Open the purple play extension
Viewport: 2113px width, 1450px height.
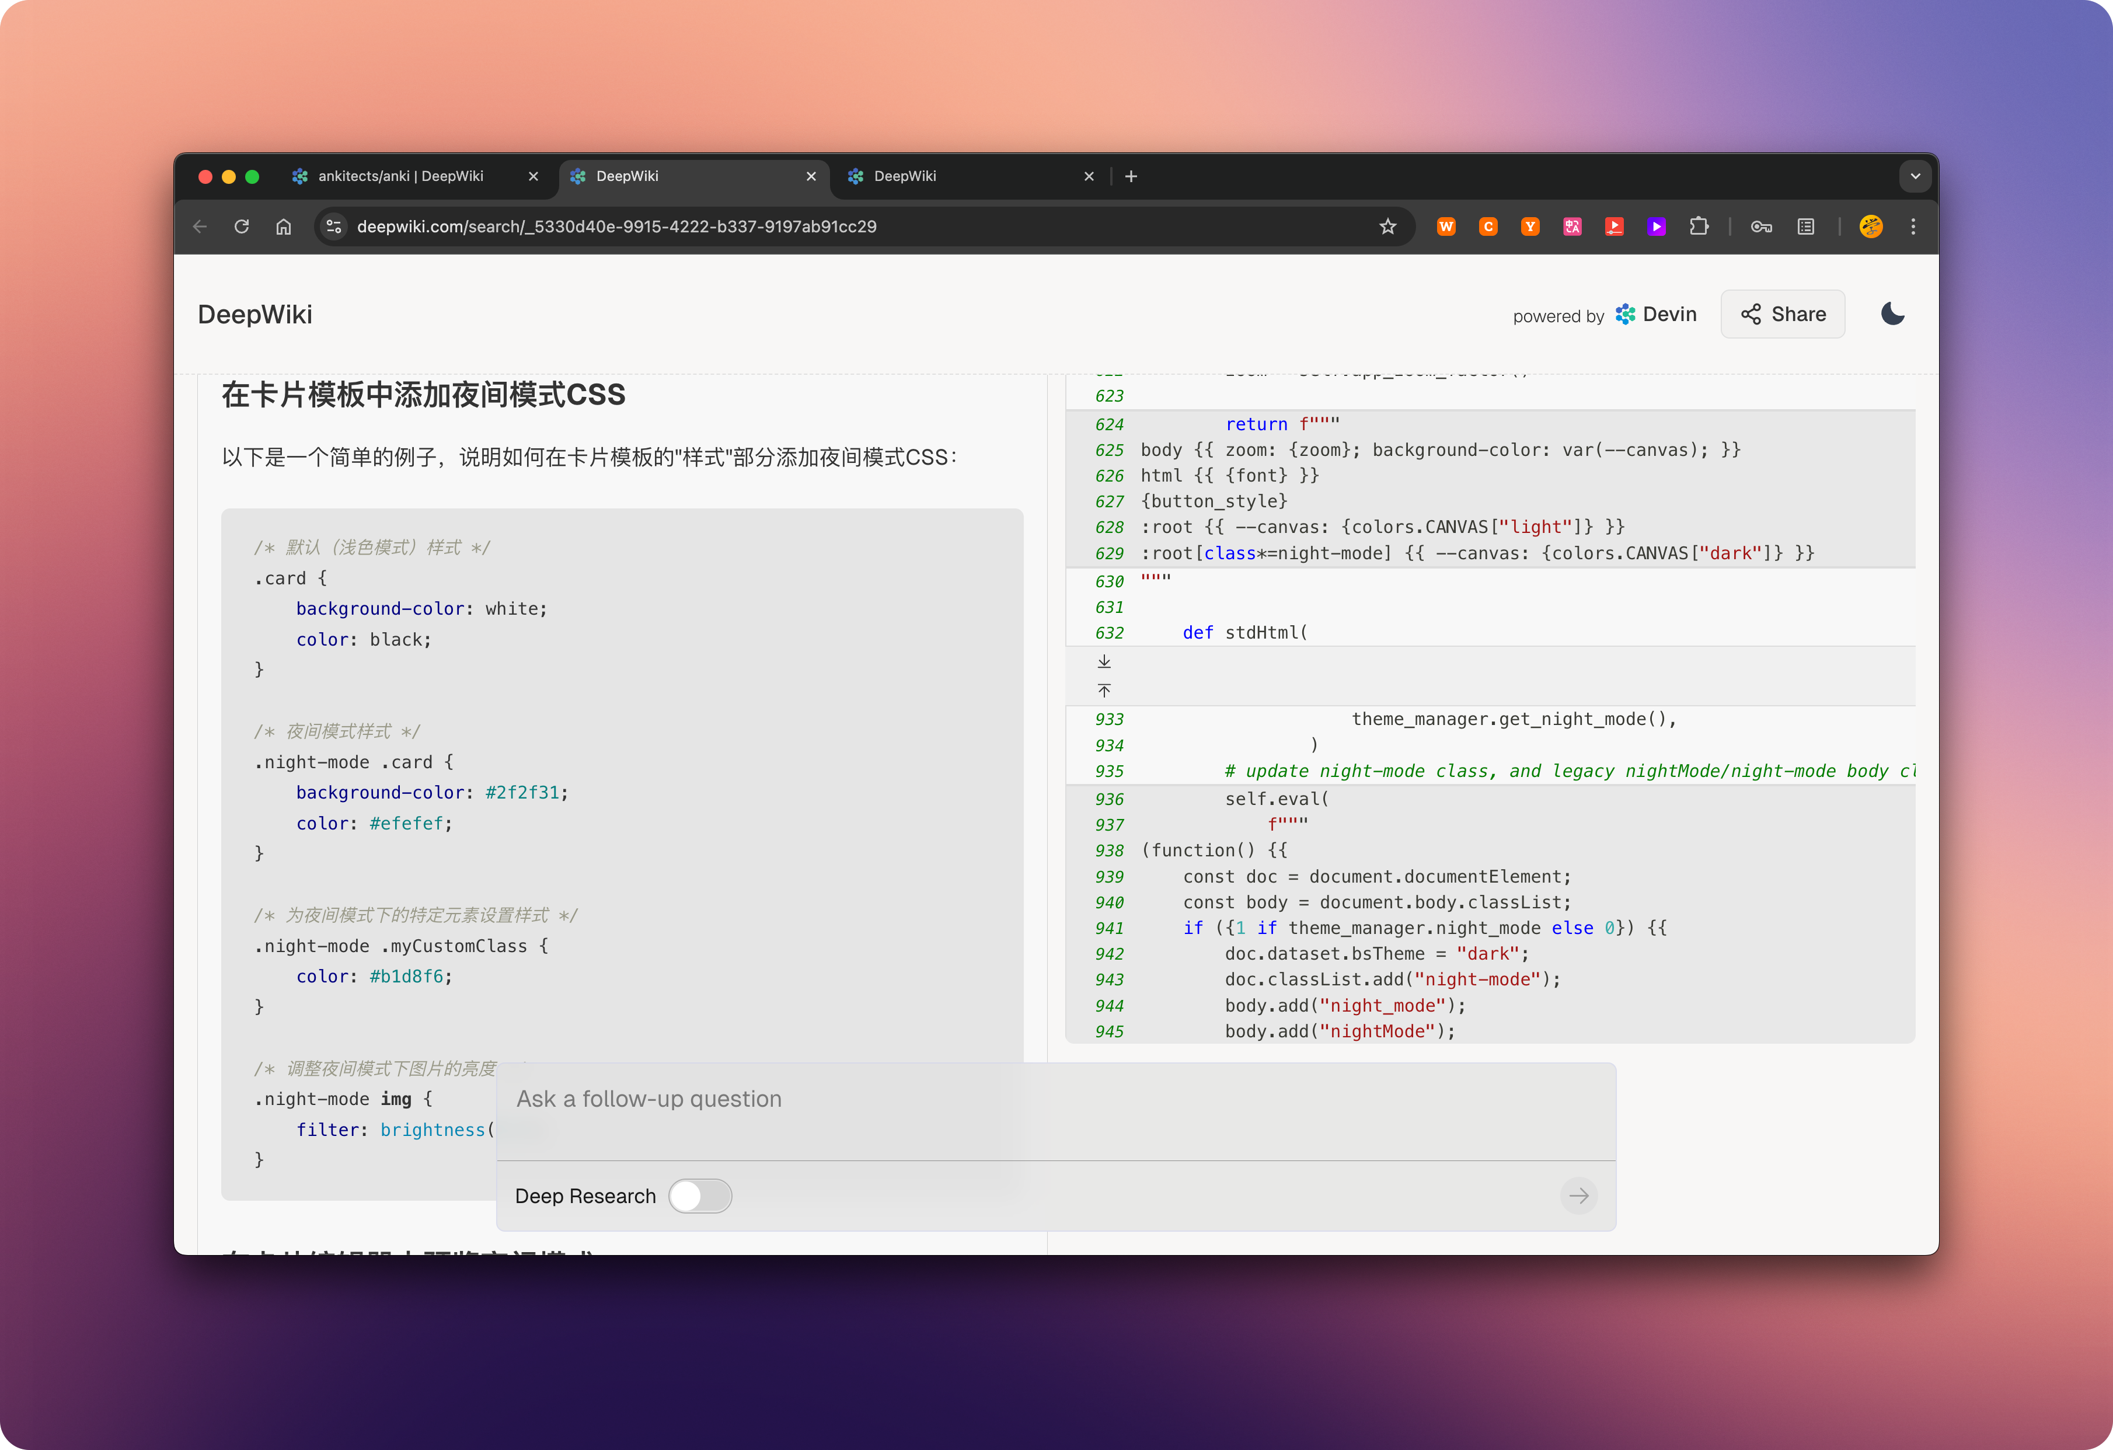pos(1657,226)
